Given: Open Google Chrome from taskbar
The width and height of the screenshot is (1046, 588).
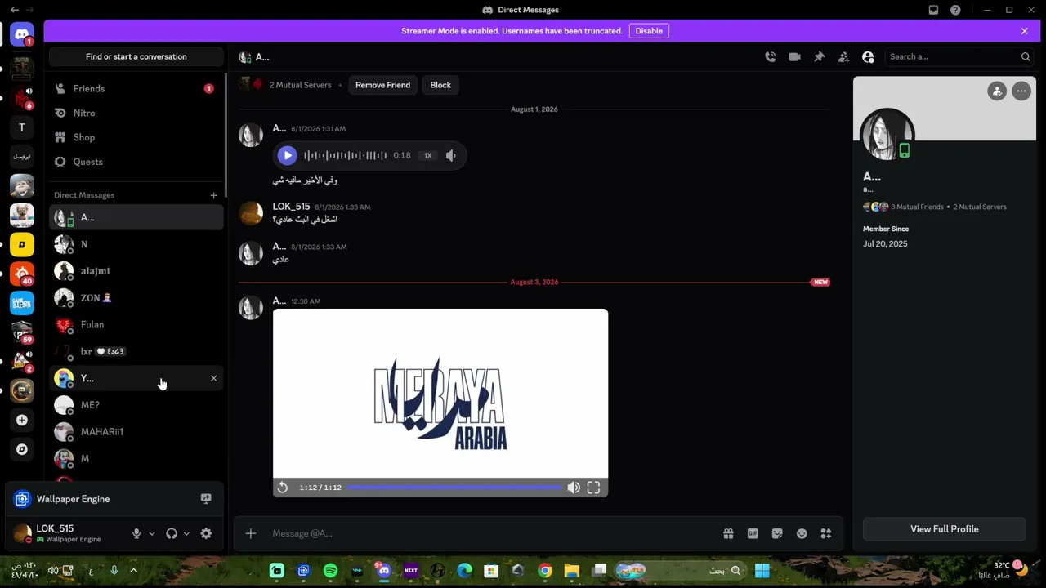Looking at the screenshot, I should pos(545,571).
